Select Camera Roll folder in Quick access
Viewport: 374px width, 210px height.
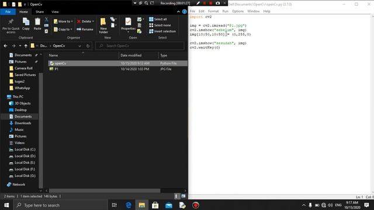[23, 68]
